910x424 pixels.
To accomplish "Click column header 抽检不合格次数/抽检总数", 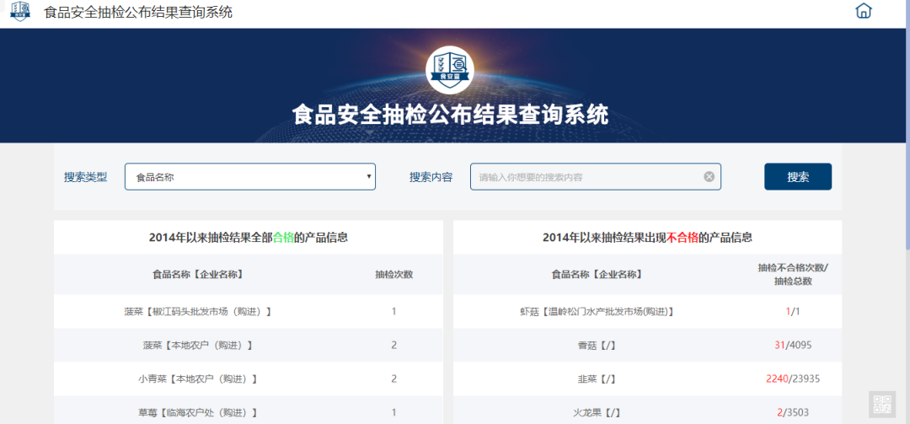I will (793, 274).
